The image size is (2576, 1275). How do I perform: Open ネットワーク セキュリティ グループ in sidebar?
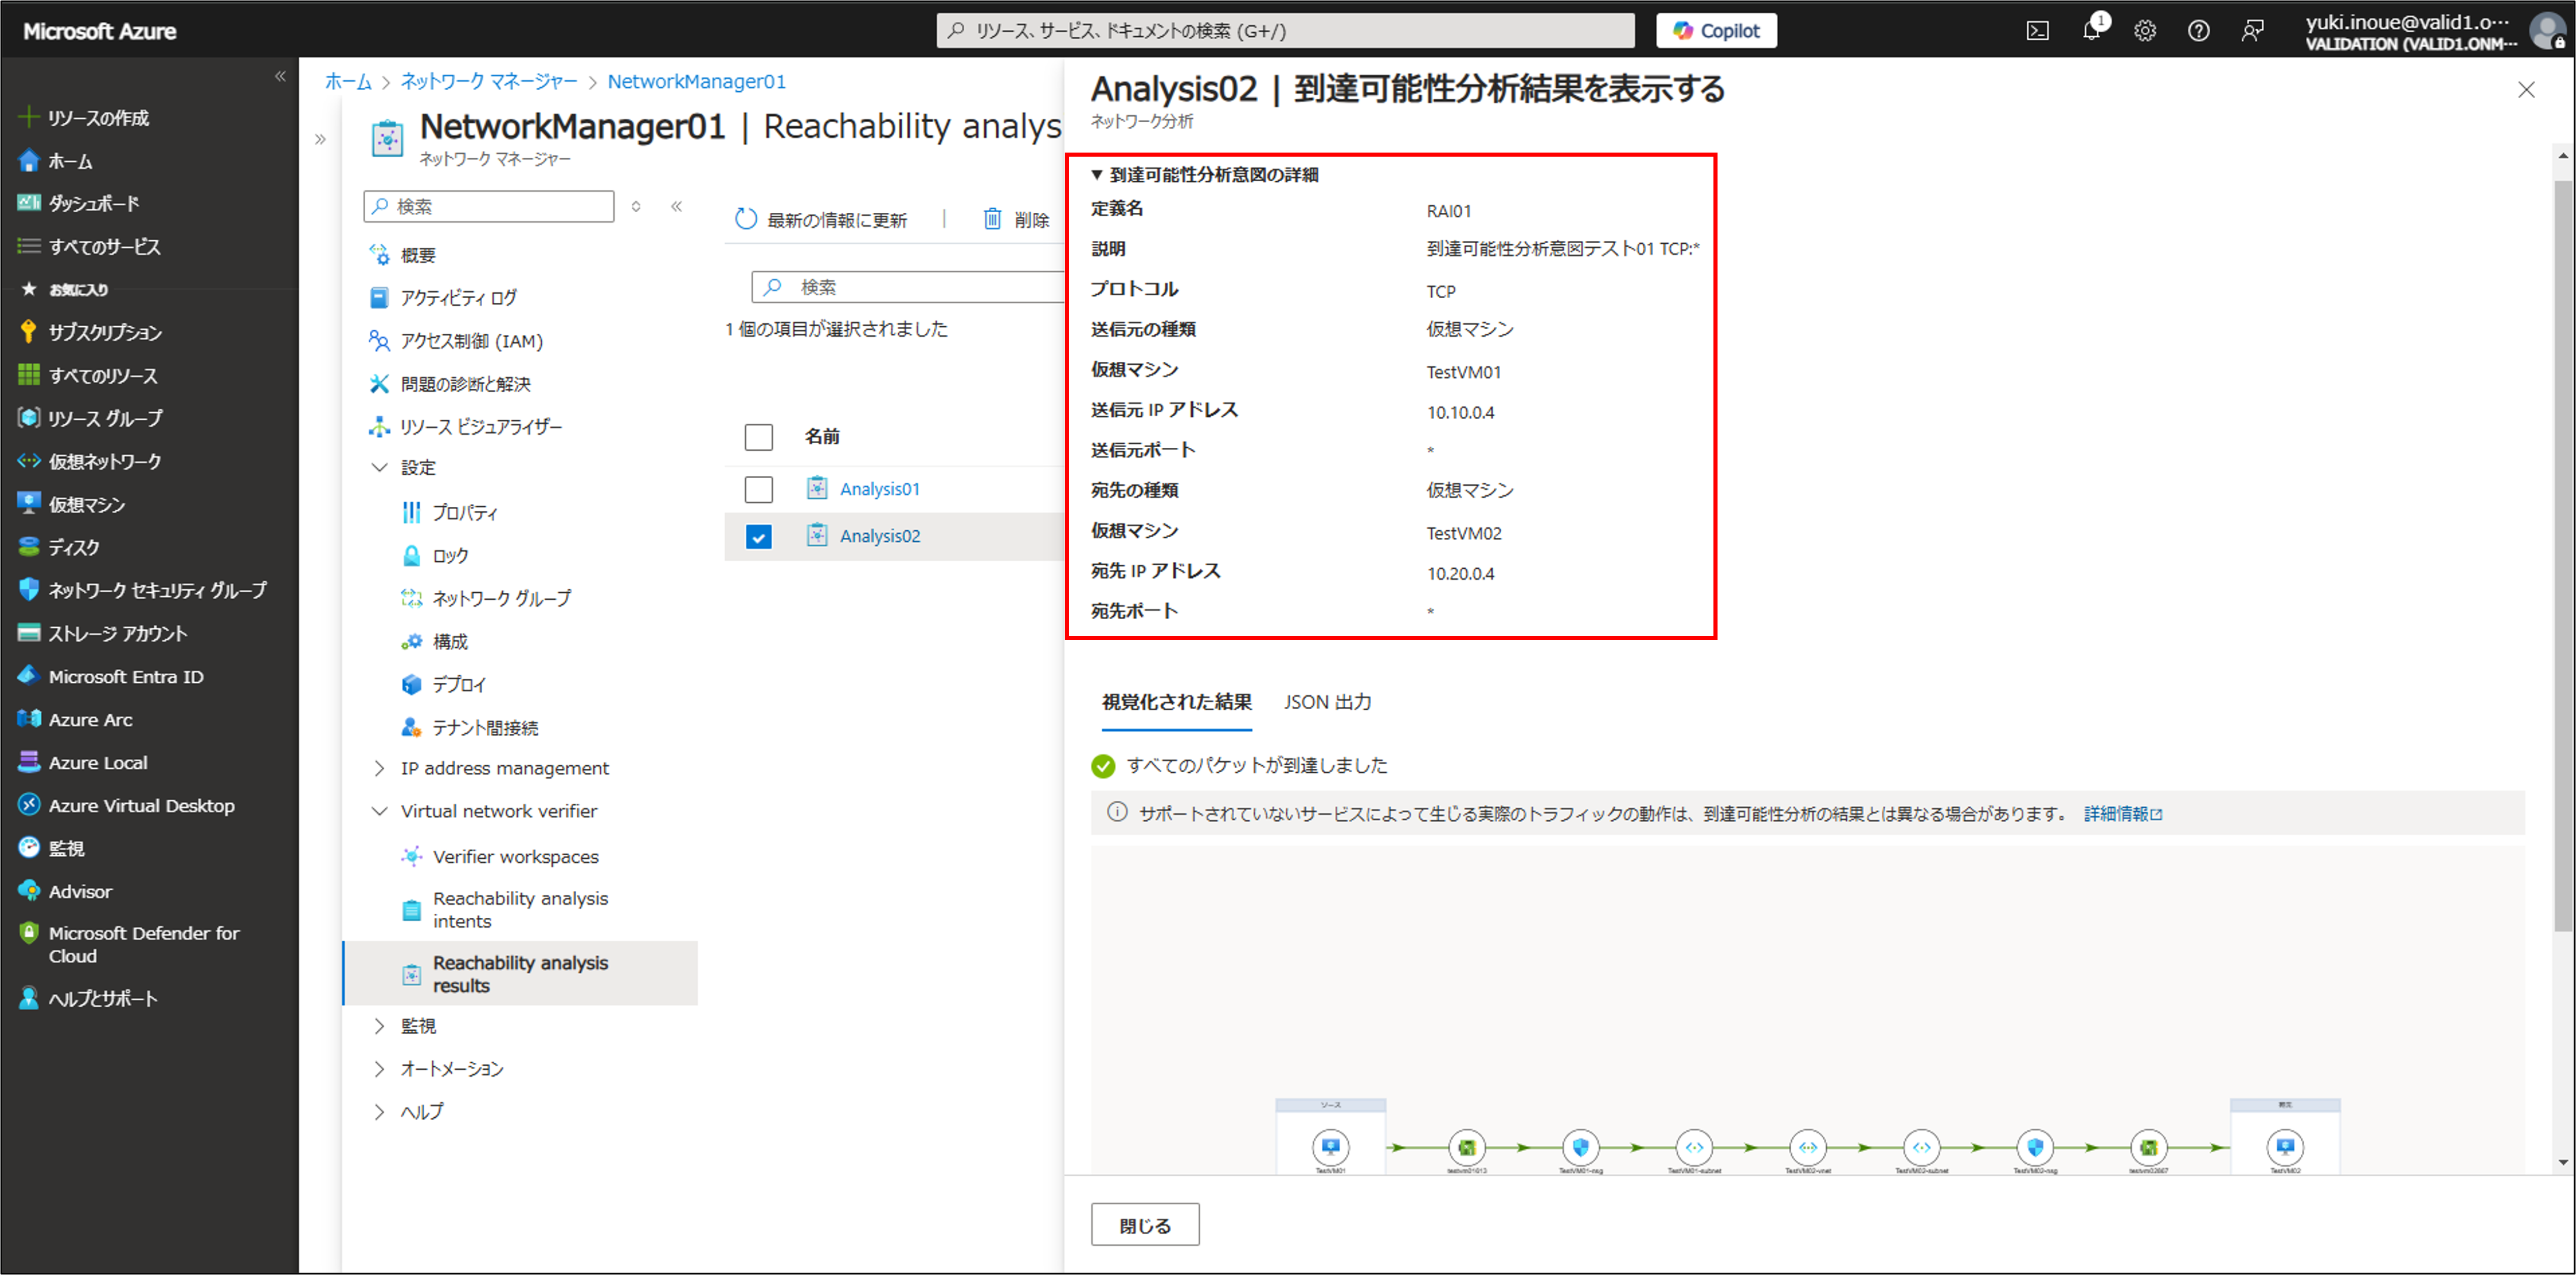coord(157,590)
